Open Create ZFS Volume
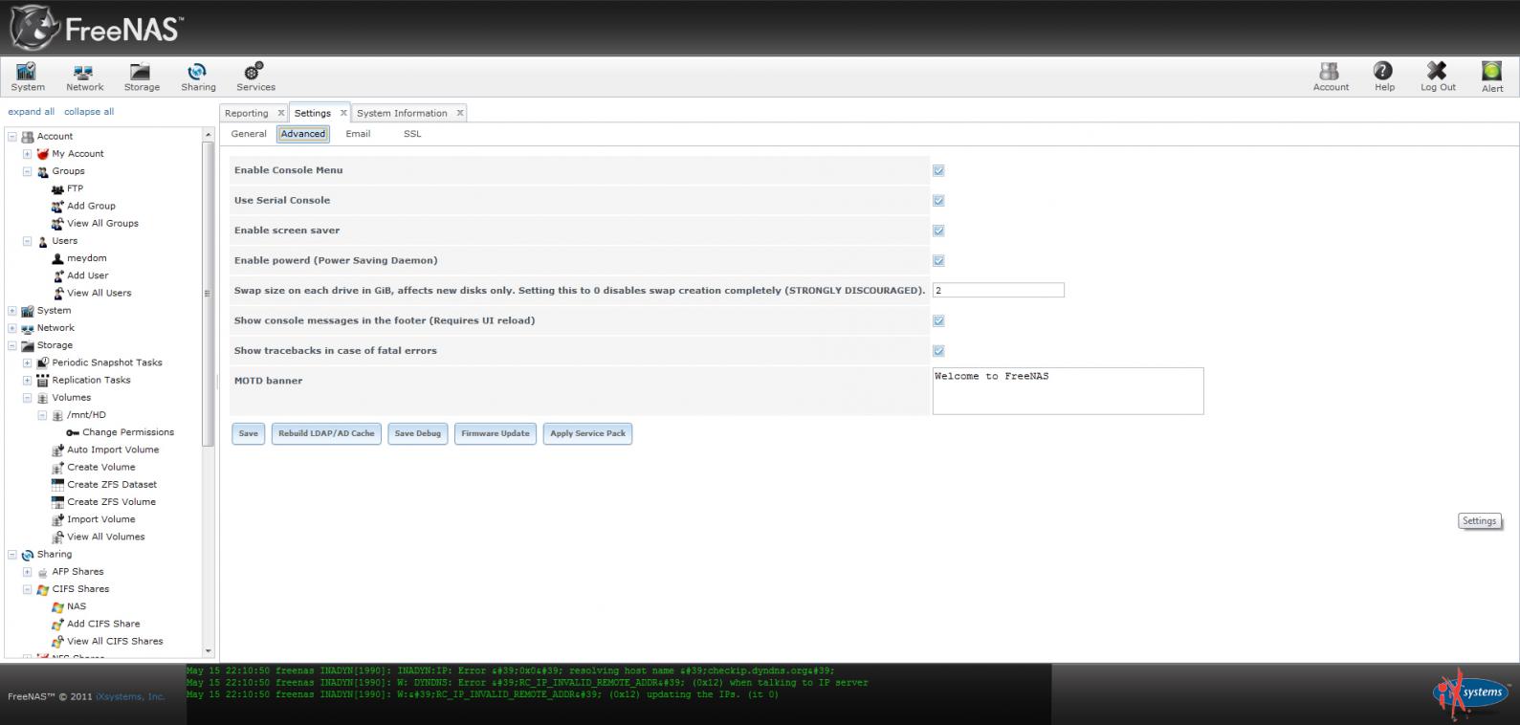Viewport: 1520px width, 725px height. [111, 501]
